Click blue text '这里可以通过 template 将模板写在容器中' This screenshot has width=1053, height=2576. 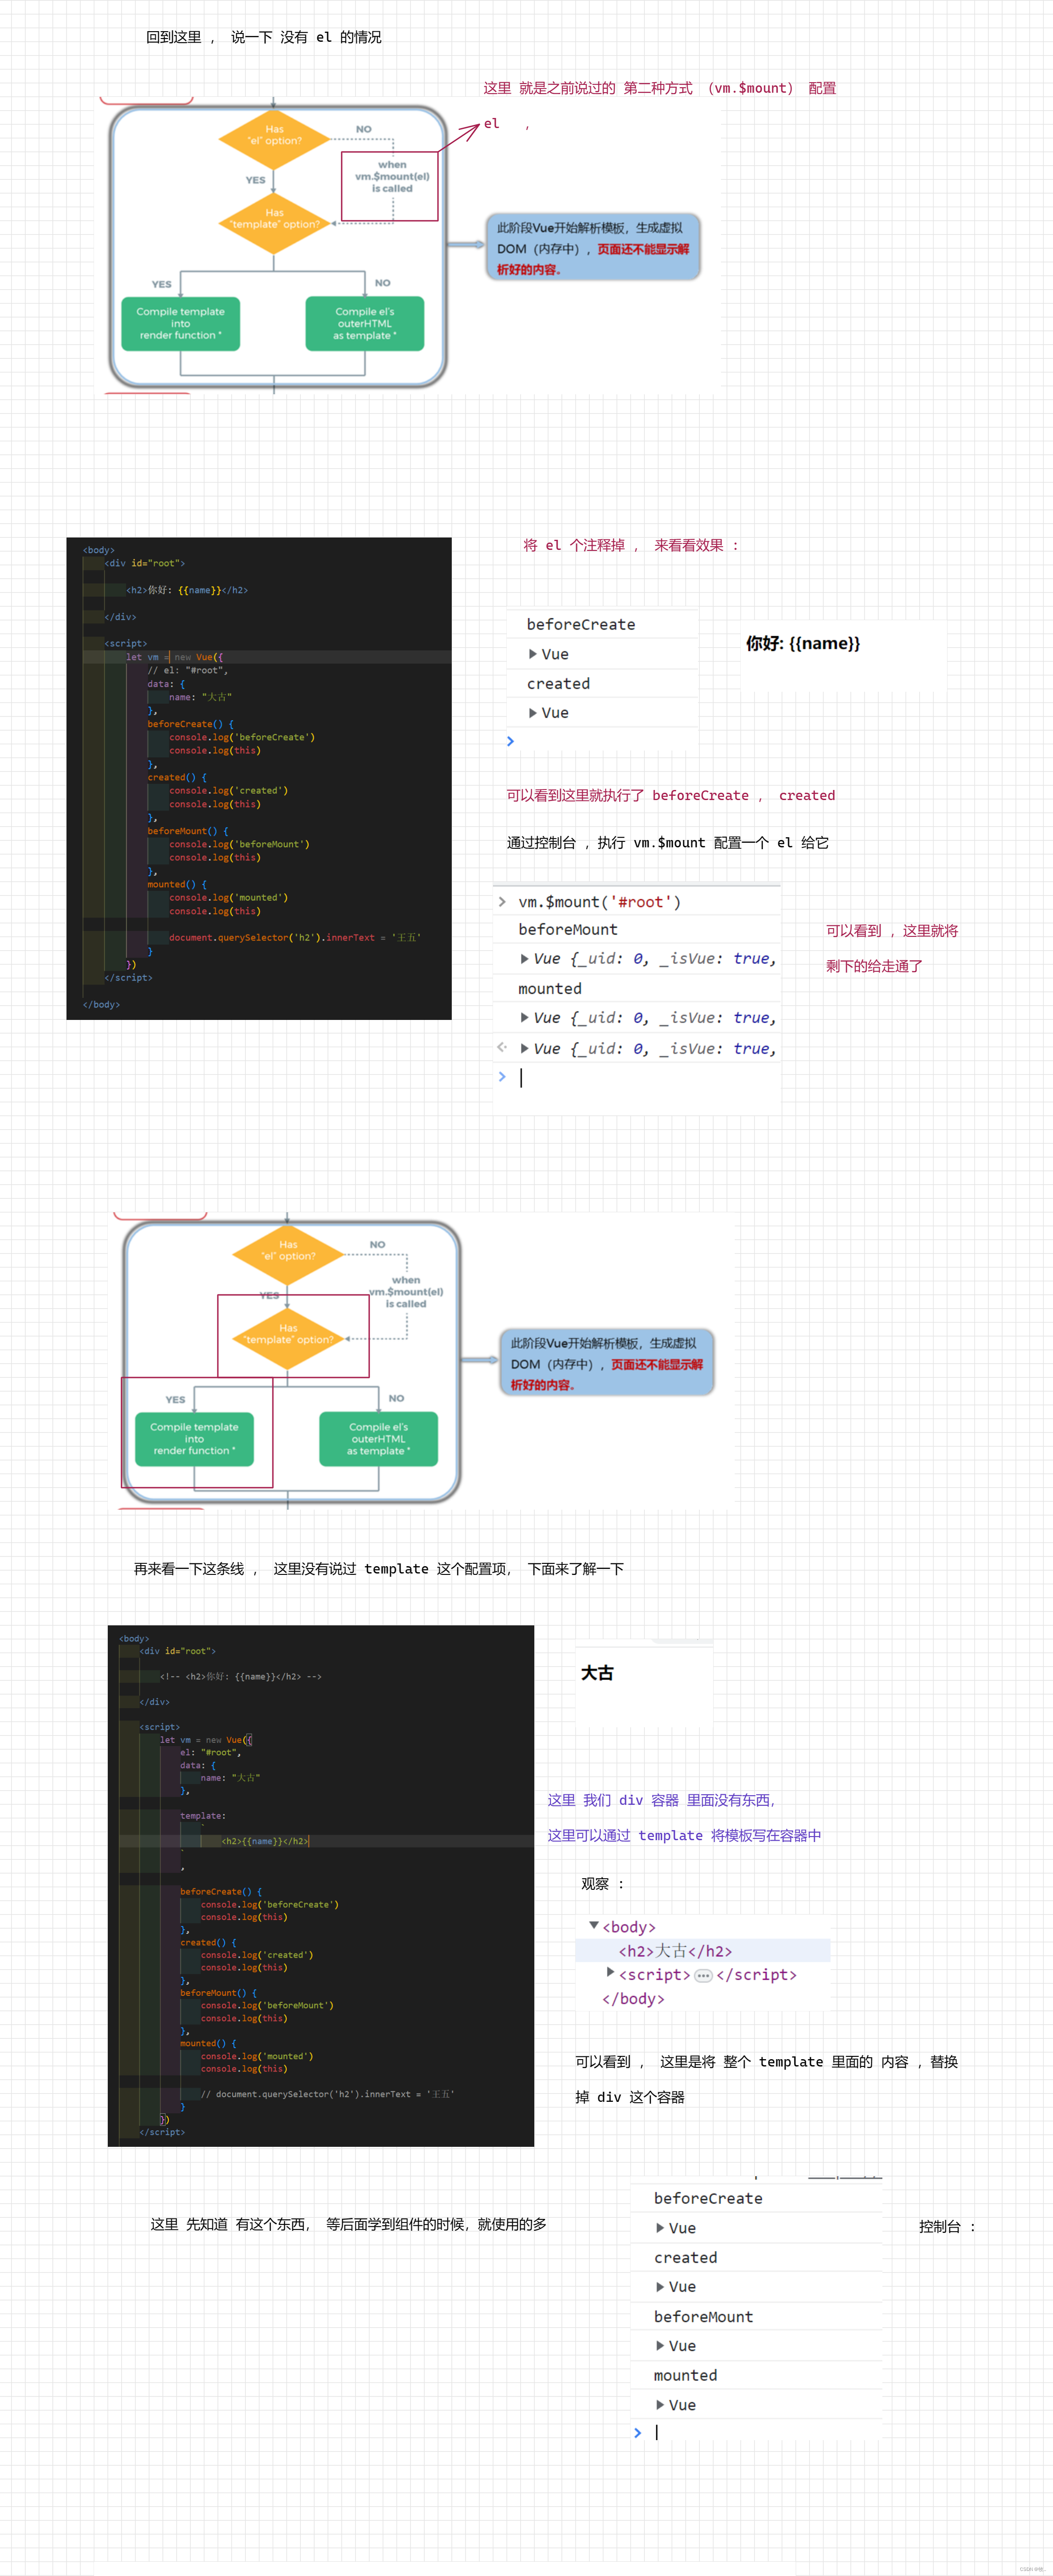pyautogui.click(x=684, y=1836)
